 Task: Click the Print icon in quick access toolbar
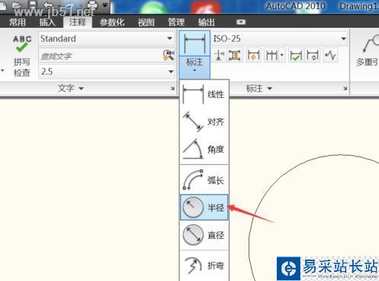92,5
